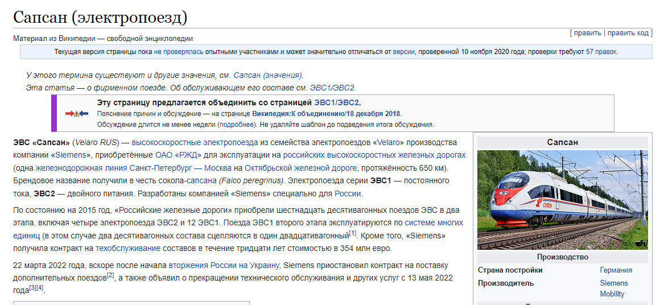Screen dimensions: 656x305
Task: Open "вторжения России на Украину" link
Action: click(224, 265)
